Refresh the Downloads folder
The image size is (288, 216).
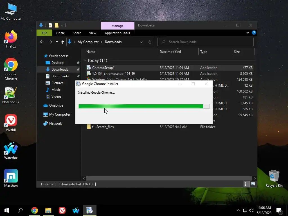150,42
